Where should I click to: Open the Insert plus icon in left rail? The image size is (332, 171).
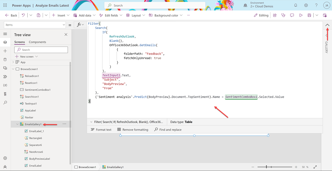[5, 51]
